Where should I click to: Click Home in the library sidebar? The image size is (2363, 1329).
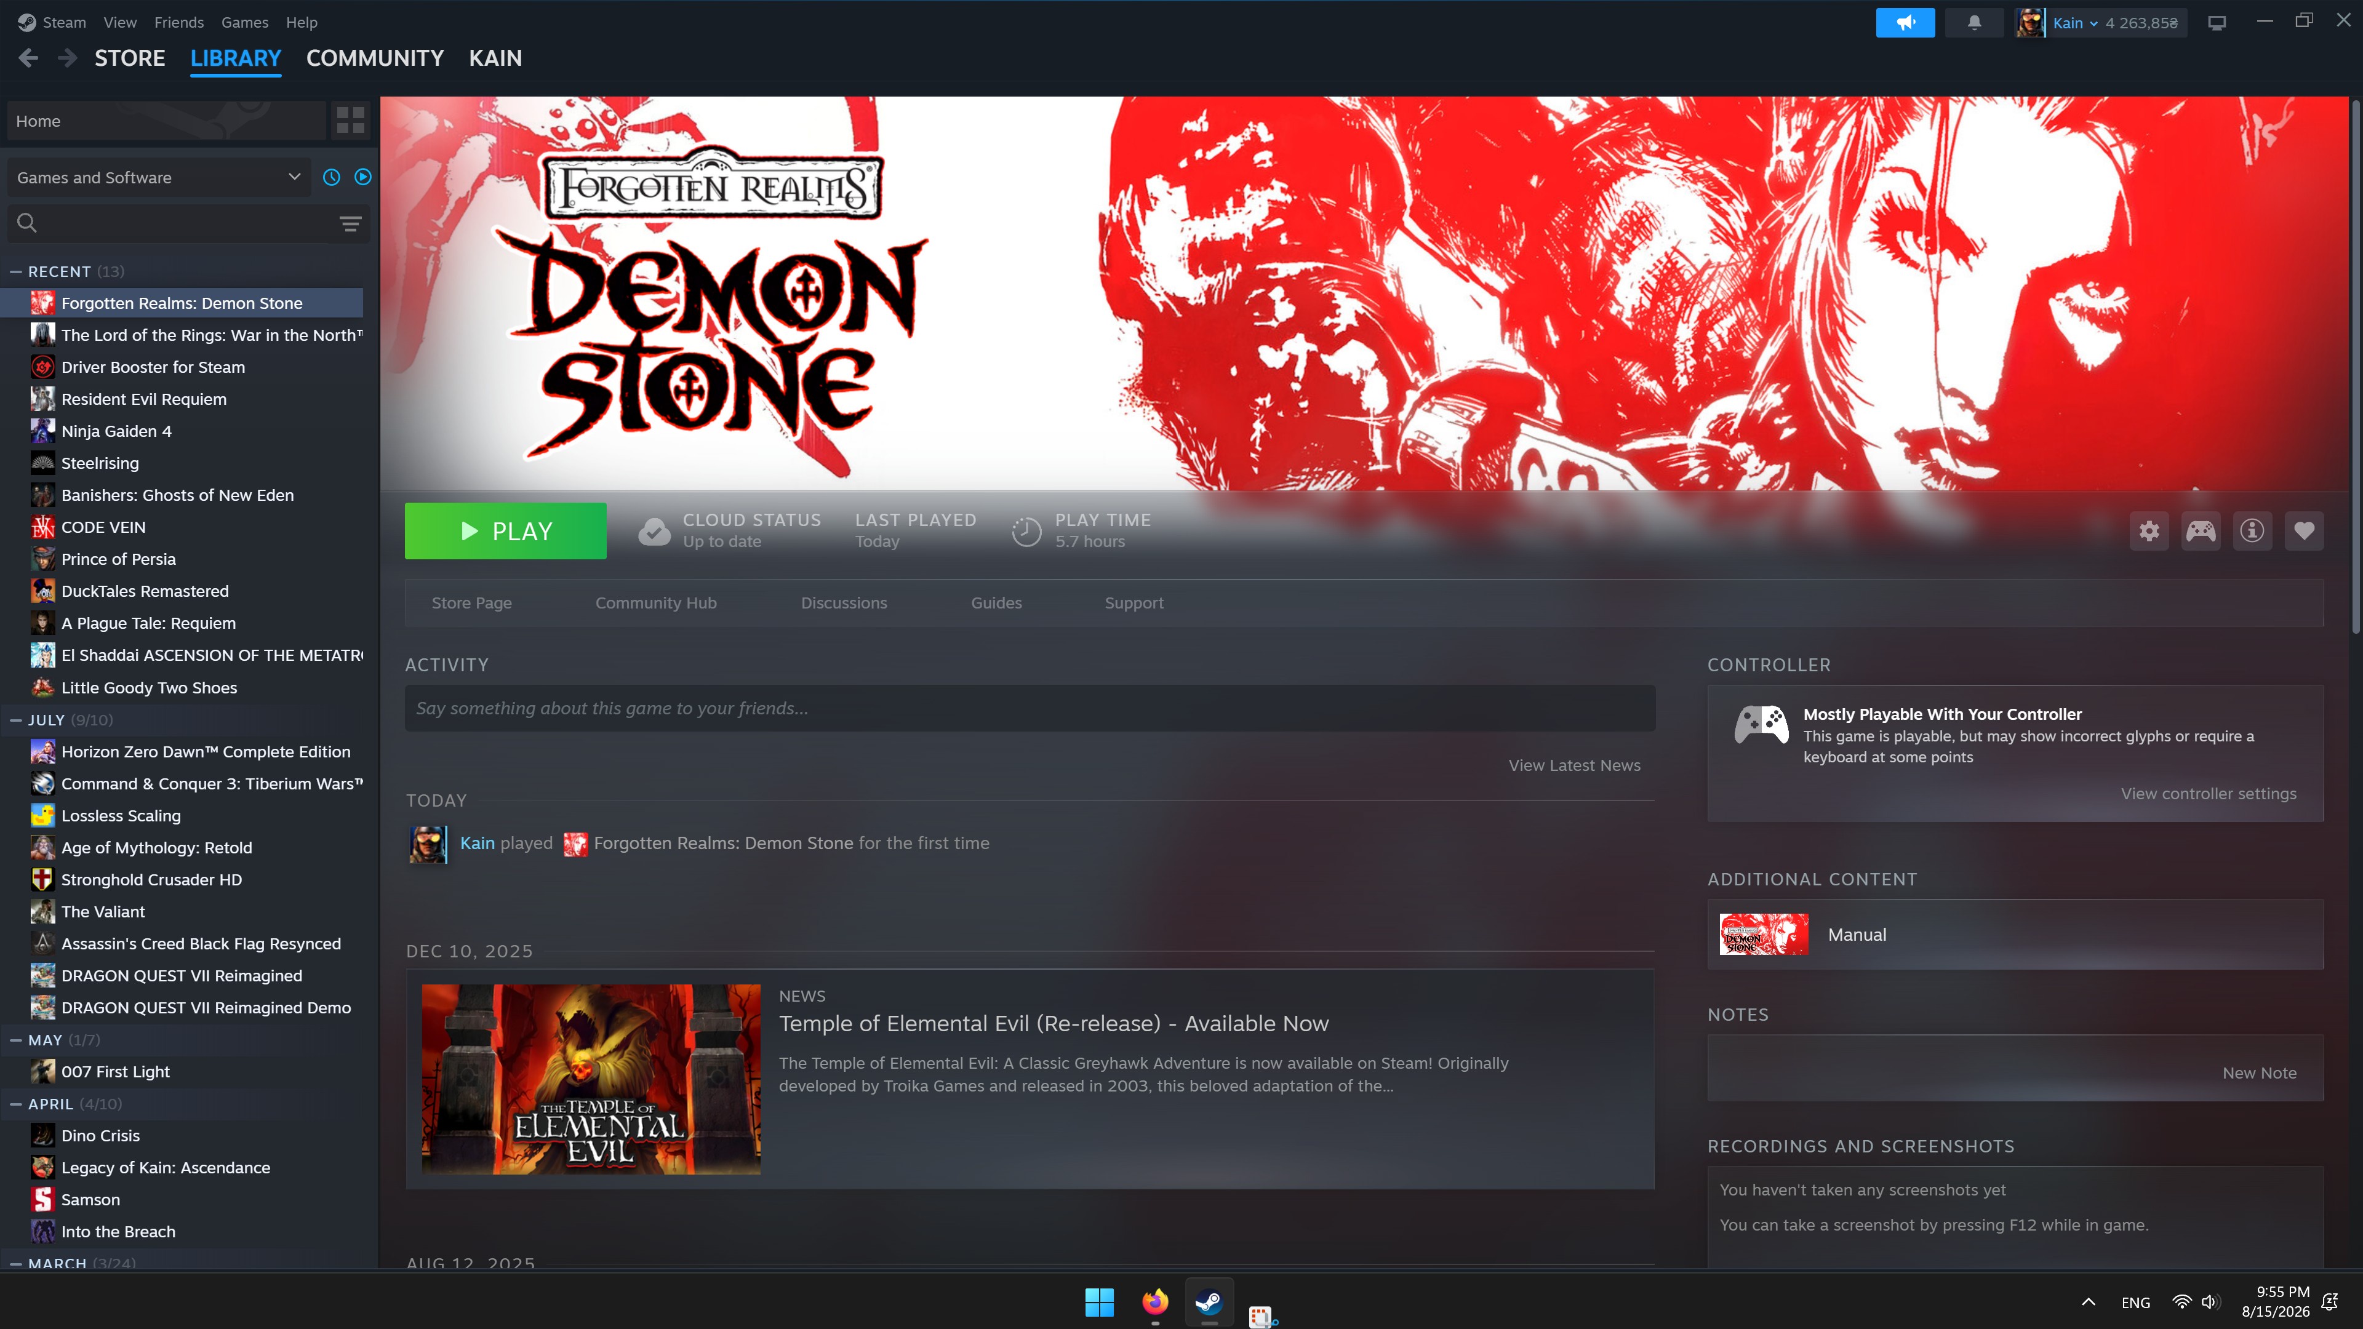pyautogui.click(x=165, y=120)
